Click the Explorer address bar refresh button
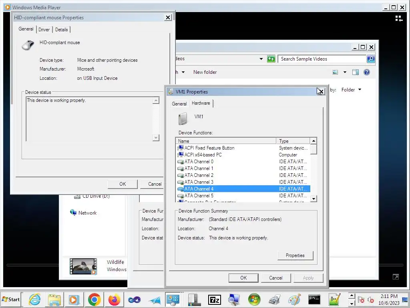This screenshot has height=308, width=410. (271, 59)
